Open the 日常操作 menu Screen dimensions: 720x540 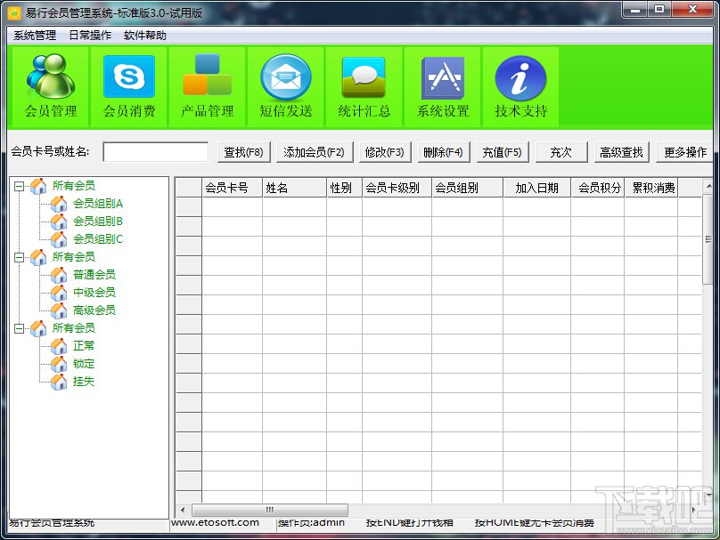point(90,36)
